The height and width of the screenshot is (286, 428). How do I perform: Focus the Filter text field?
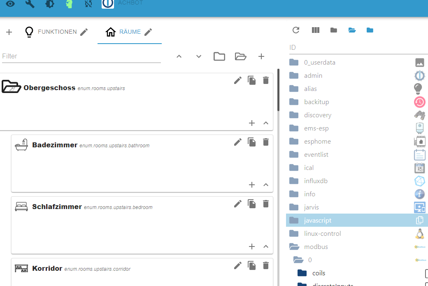pyautogui.click(x=81, y=56)
